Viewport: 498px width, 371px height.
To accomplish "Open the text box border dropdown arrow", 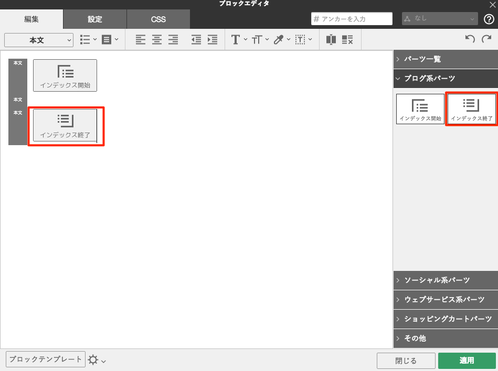I will [310, 40].
